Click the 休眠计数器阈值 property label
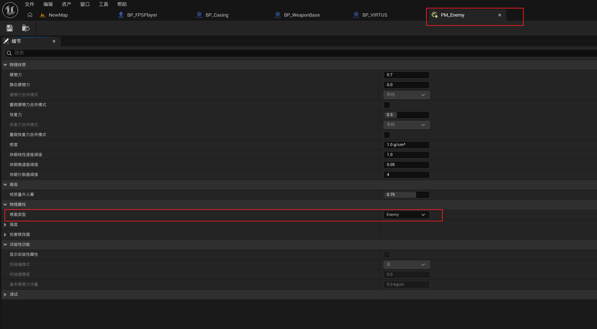 click(24, 175)
